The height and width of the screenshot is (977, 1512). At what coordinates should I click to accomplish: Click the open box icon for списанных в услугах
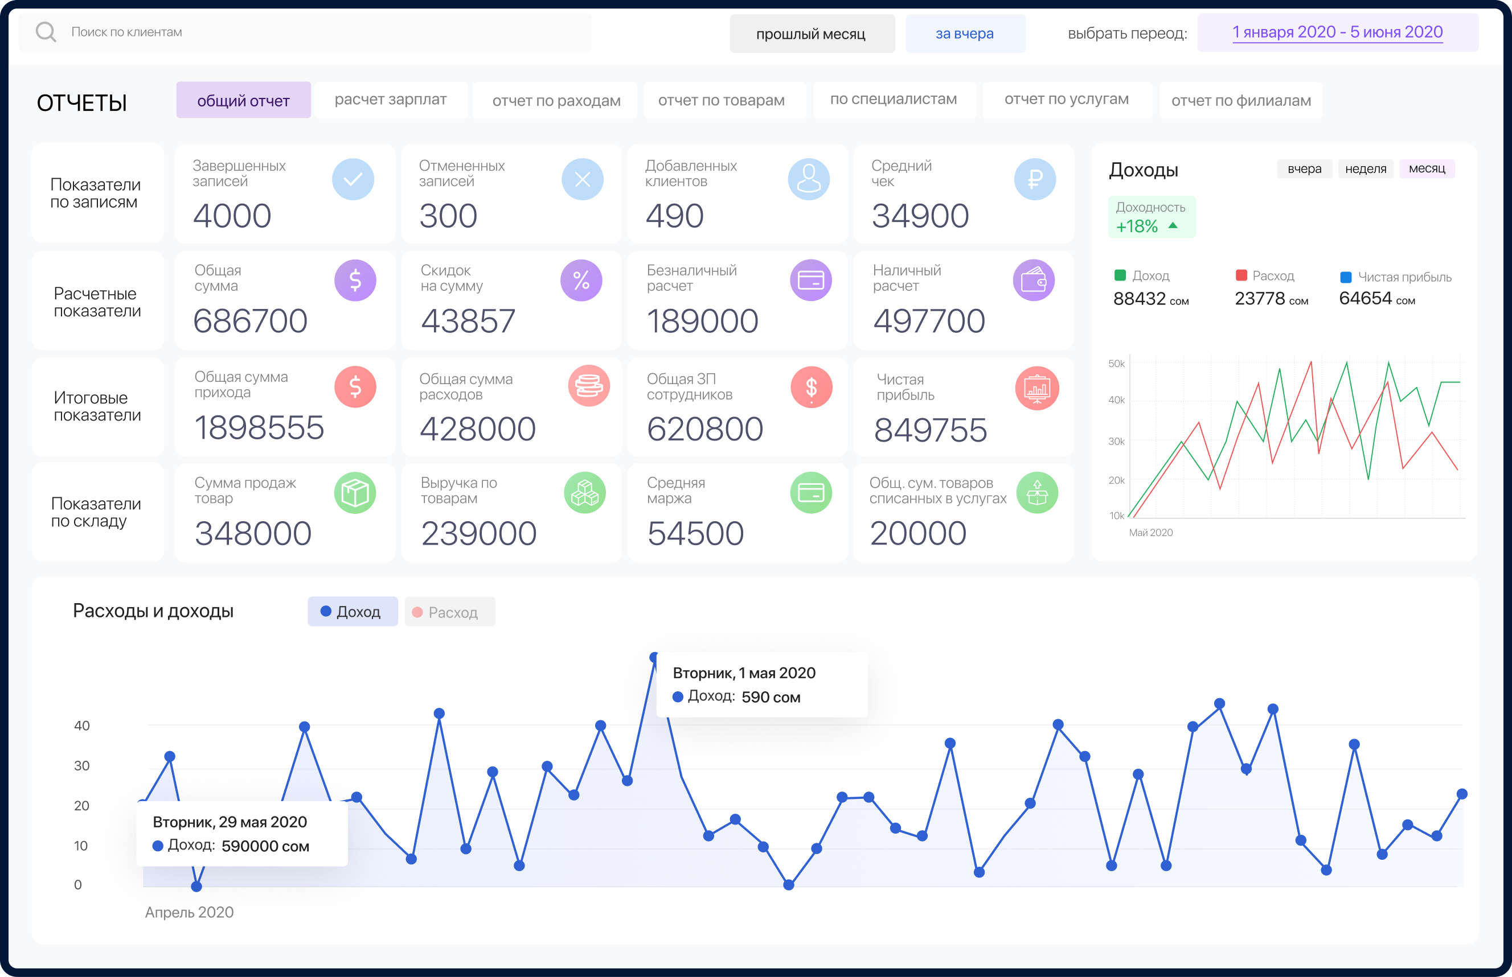pos(1037,493)
